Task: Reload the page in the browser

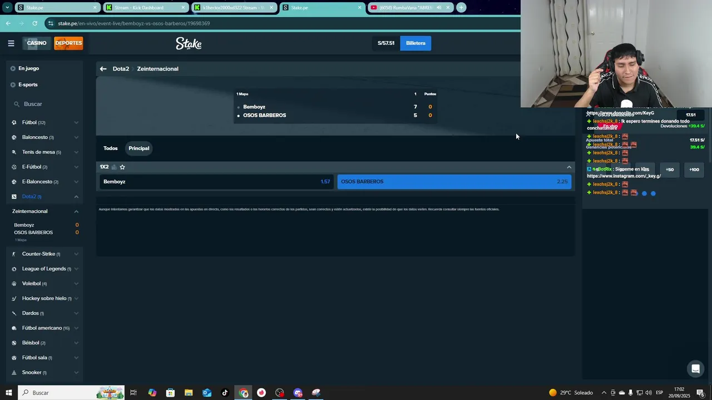Action: [34, 23]
